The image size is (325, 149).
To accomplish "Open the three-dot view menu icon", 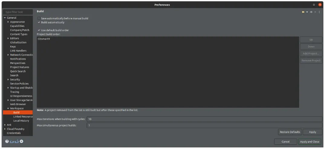I will tap(319, 12).
